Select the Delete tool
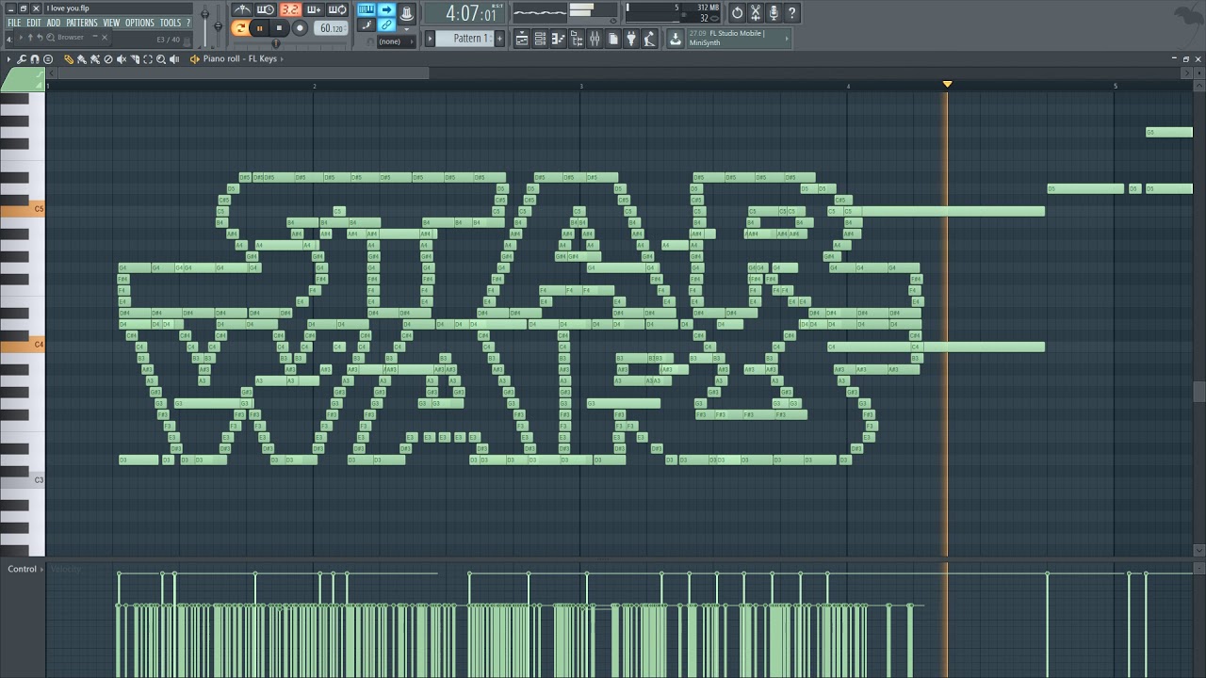 (x=108, y=59)
